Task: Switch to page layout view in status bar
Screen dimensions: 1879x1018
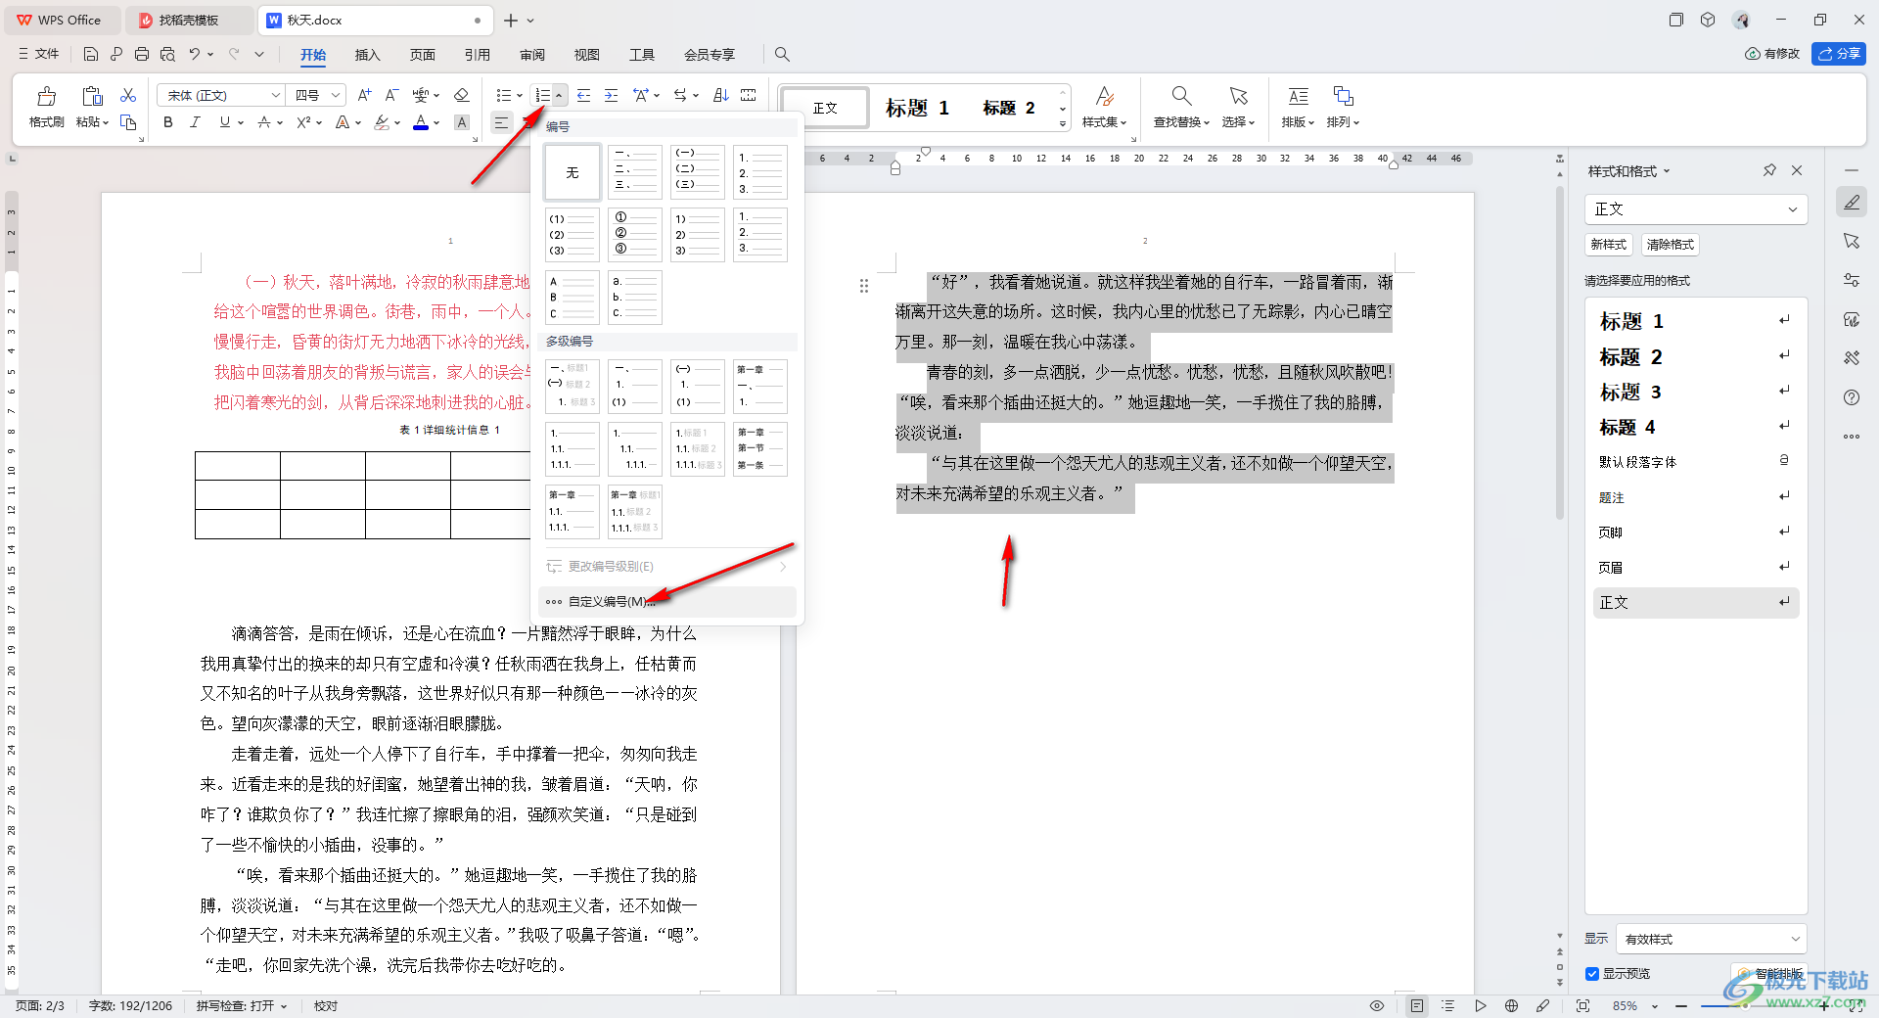Action: 1416,1005
